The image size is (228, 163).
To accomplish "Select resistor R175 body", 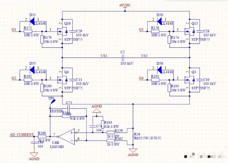I will (28, 31).
